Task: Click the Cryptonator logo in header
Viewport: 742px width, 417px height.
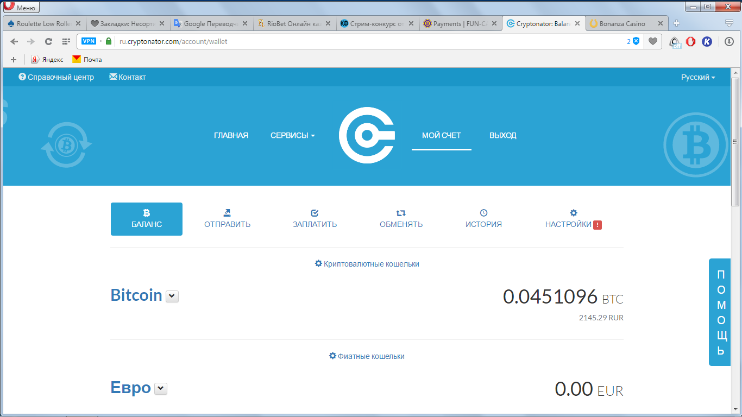Action: coord(367,136)
